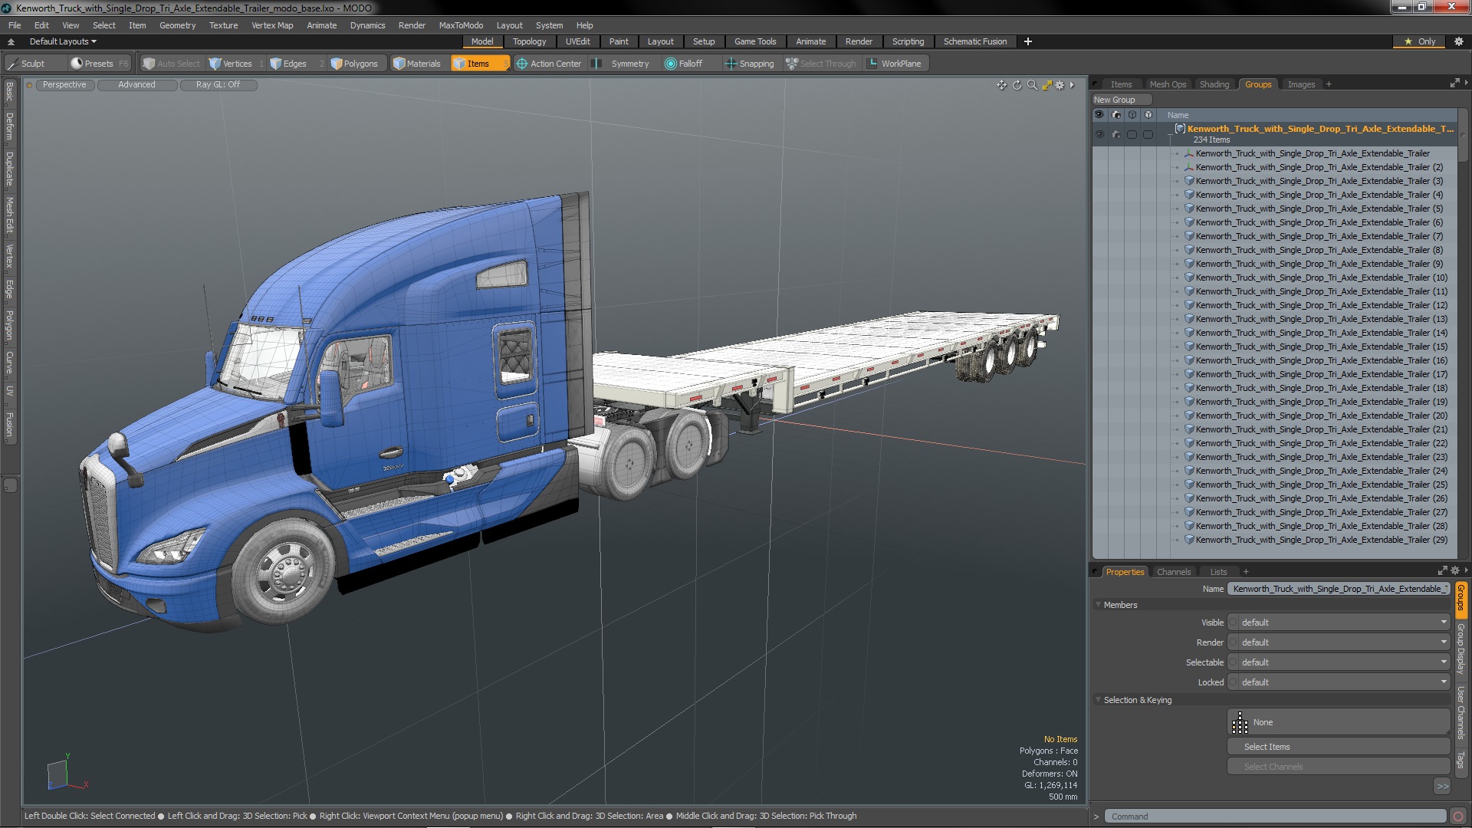Screen dimensions: 1472x828
Task: Toggle visibility of the Kenworth group
Action: (1099, 134)
